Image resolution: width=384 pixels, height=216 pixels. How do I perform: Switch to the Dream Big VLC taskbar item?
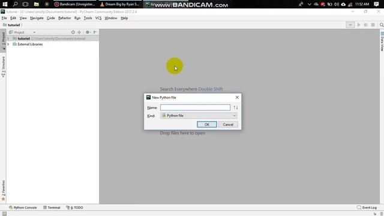[x=120, y=4]
